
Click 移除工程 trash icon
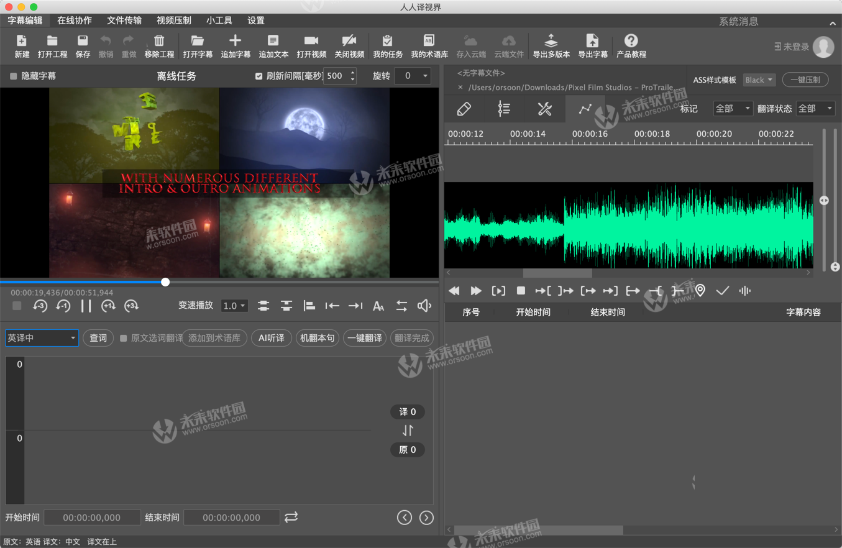159,42
